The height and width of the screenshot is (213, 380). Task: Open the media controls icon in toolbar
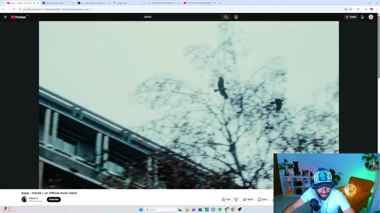pos(366,9)
